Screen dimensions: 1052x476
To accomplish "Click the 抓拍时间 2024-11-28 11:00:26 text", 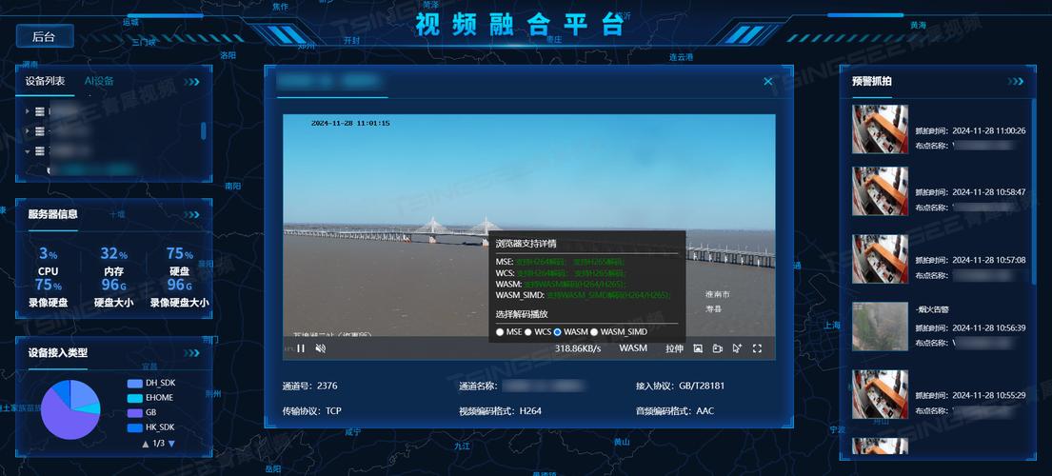I will tap(970, 130).
